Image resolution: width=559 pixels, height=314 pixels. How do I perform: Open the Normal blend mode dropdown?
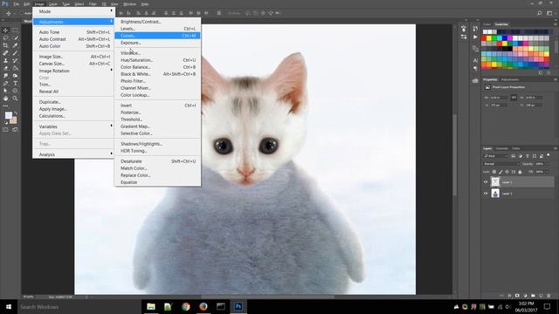(500, 164)
